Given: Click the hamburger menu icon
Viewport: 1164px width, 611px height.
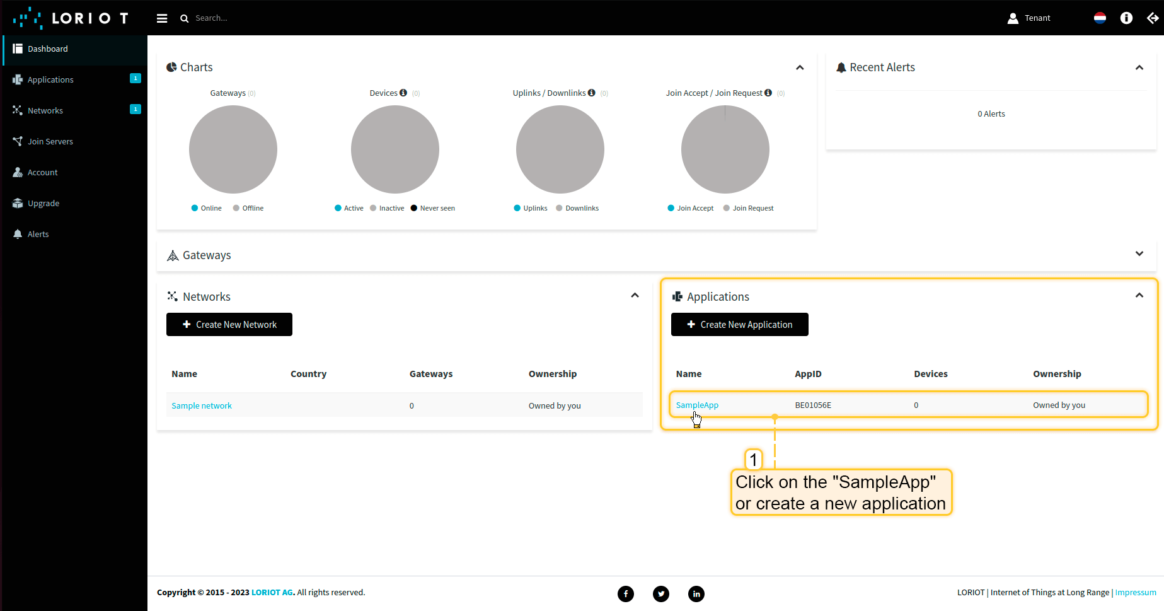Looking at the screenshot, I should pyautogui.click(x=162, y=18).
